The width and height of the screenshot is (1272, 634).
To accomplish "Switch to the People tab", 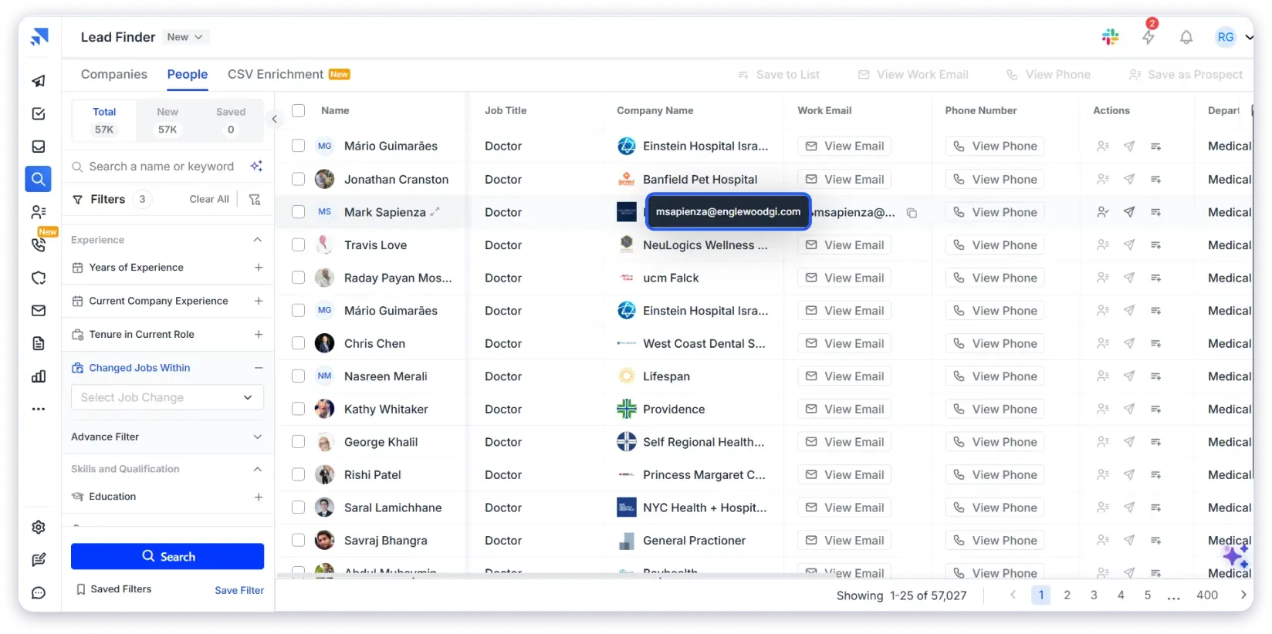I will (x=188, y=74).
